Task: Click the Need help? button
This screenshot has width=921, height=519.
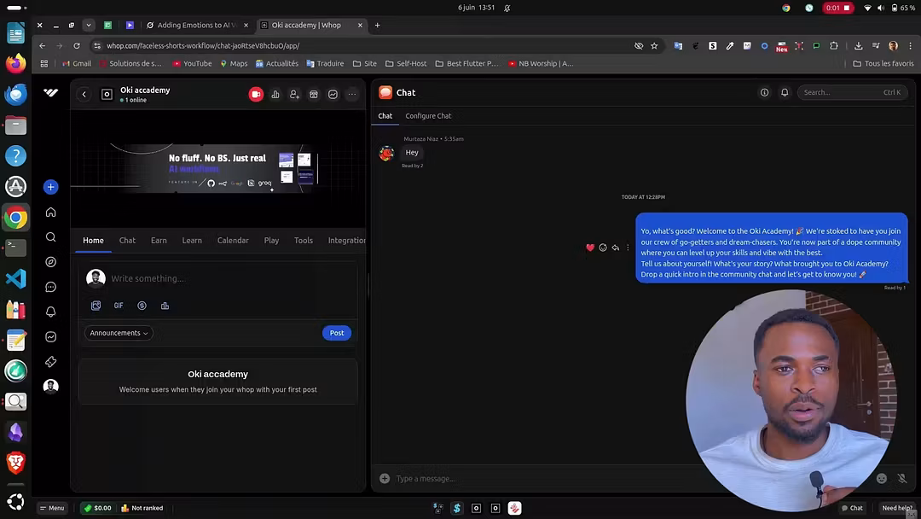Action: coord(896,508)
